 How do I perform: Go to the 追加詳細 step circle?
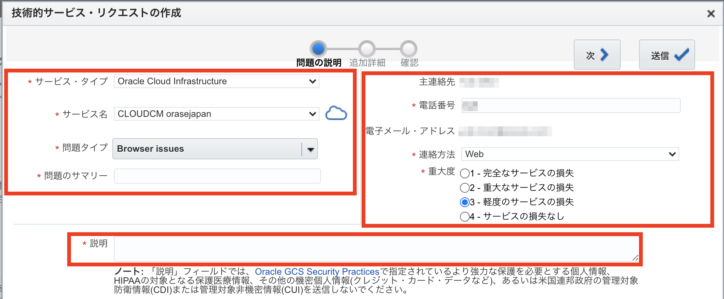click(x=367, y=49)
